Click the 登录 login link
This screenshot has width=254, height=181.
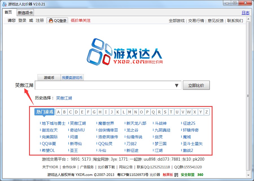[x=22, y=20]
